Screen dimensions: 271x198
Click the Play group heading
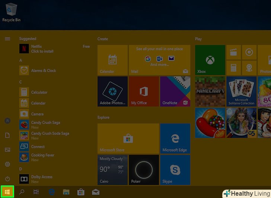point(198,39)
